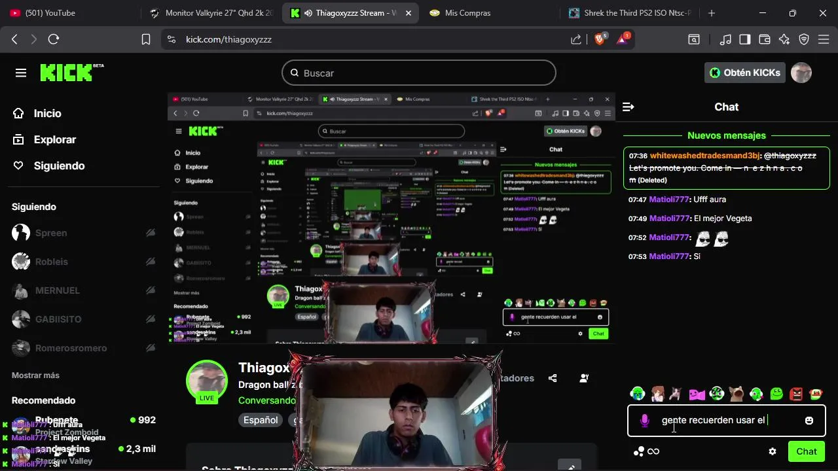838x471 pixels.
Task: Open the browser tab search icon
Action: click(693, 39)
